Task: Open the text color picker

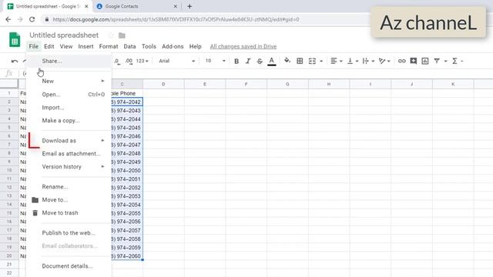Action: 272,61
